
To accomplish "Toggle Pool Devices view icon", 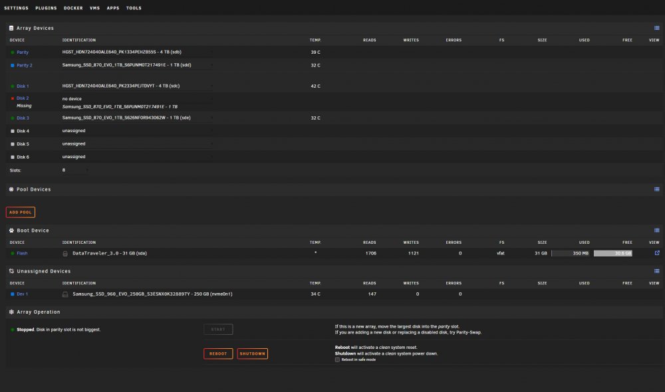I will coord(656,189).
